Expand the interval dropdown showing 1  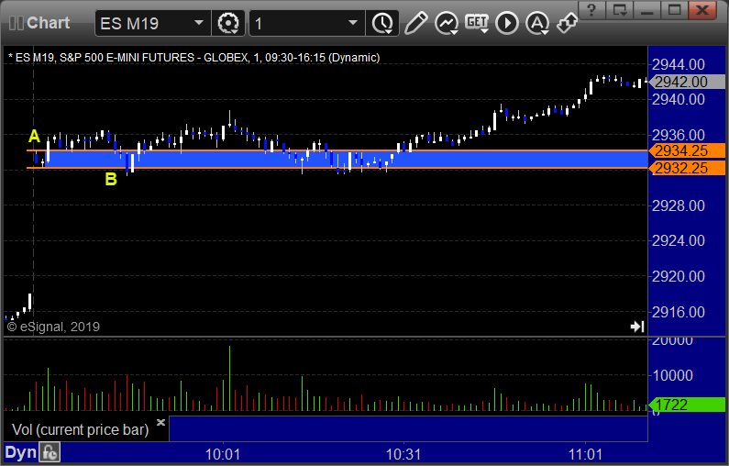(x=307, y=23)
